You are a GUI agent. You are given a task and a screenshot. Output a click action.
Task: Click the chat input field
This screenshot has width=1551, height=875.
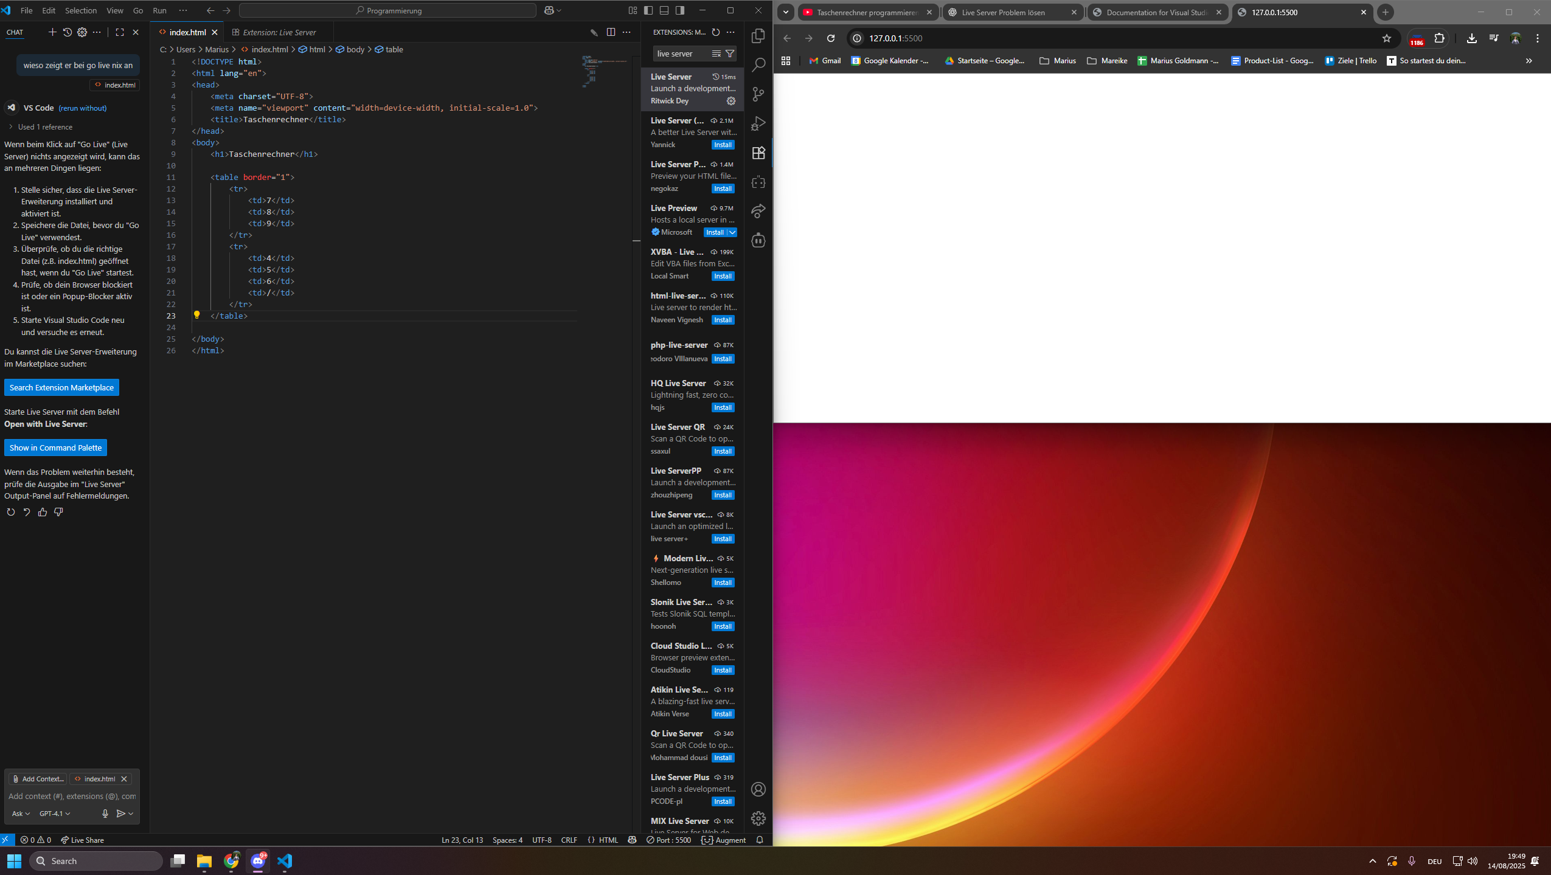(72, 796)
